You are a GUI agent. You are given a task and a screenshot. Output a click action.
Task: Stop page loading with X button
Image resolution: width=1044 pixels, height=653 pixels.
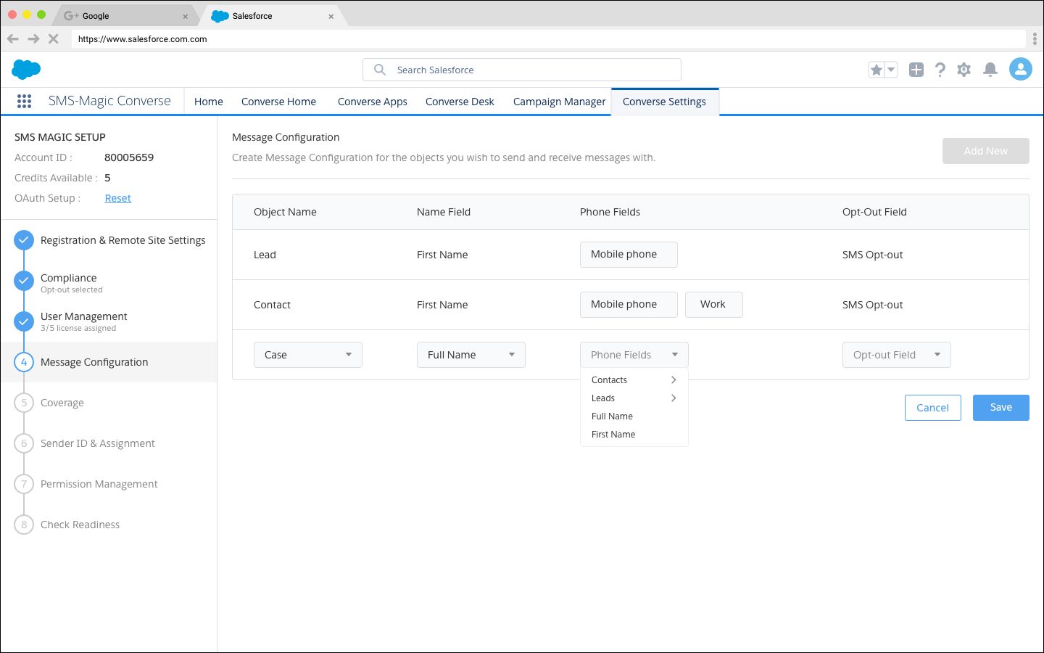pos(53,39)
